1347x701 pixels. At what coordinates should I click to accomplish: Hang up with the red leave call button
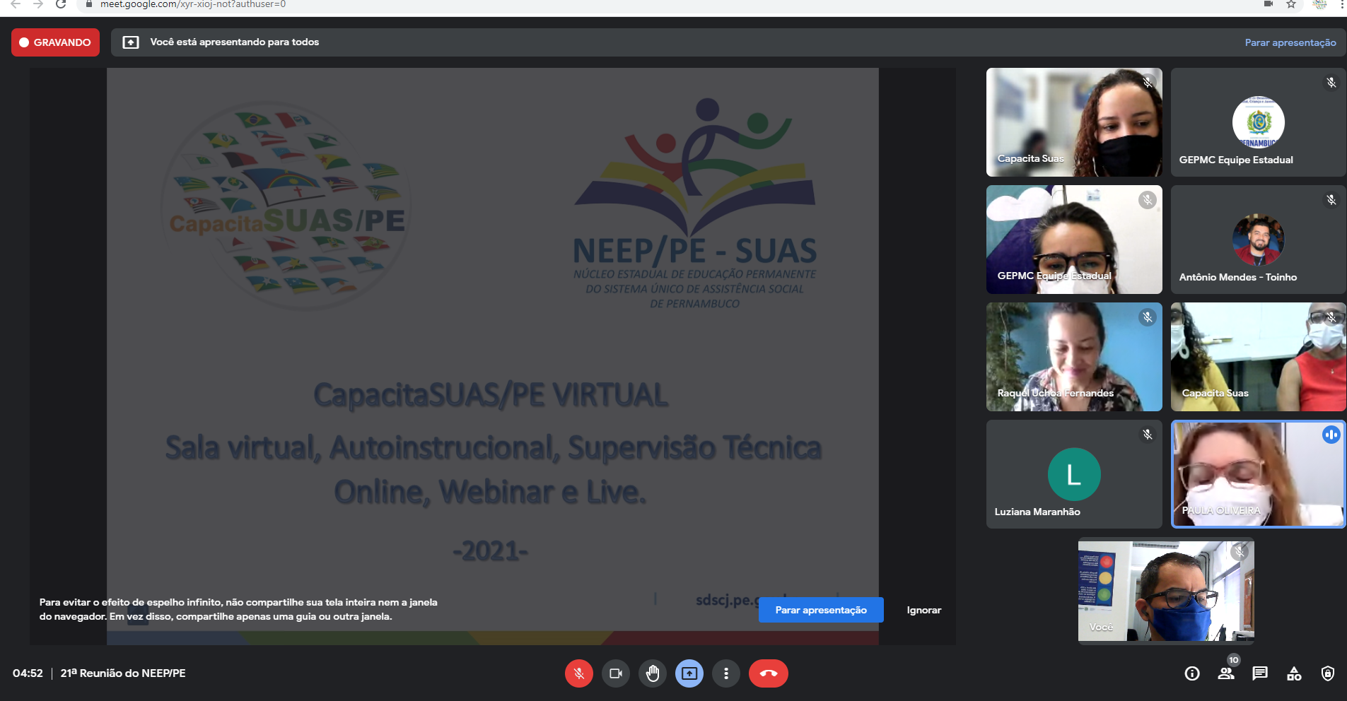tap(768, 673)
